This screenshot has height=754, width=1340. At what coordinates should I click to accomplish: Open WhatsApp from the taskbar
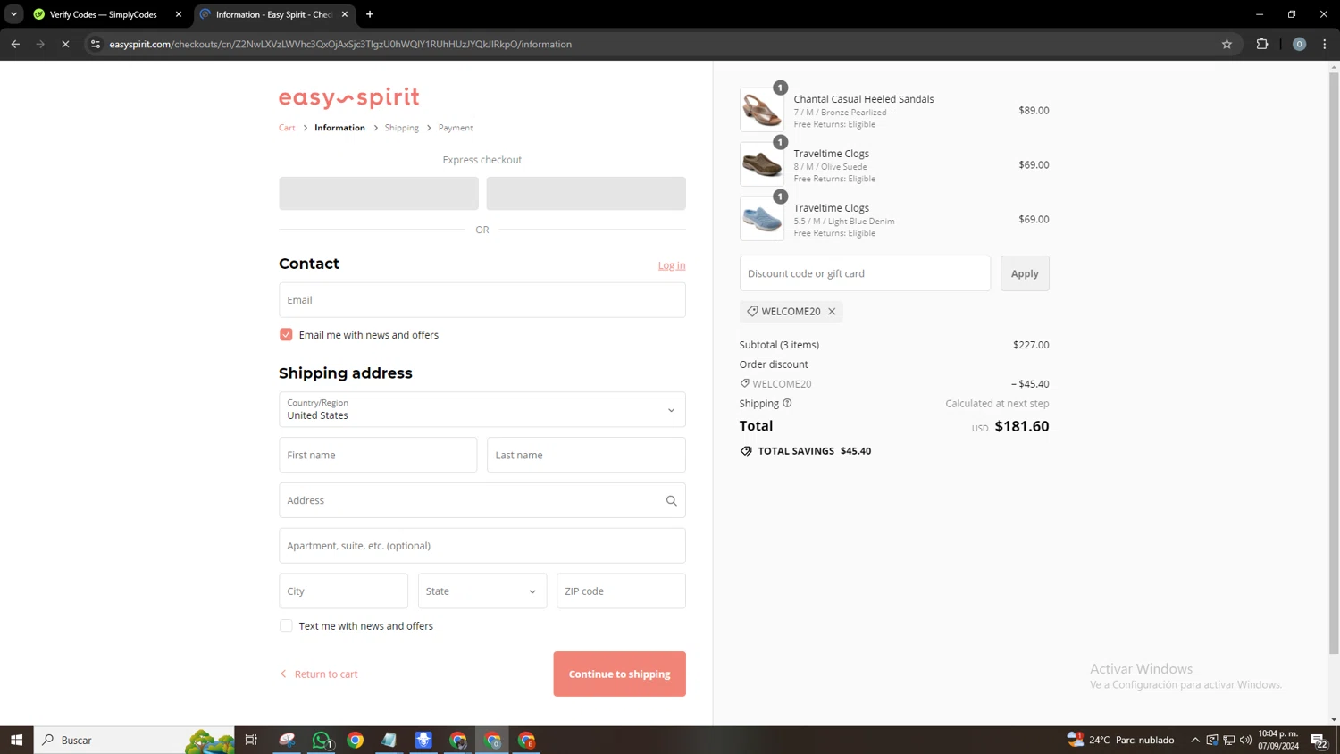[322, 740]
